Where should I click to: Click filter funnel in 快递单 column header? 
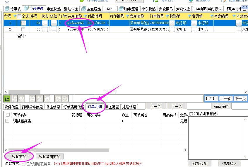tap(189, 16)
